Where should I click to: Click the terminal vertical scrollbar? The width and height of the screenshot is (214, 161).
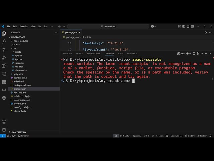[212, 78]
